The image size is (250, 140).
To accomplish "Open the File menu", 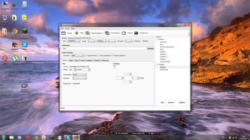I will (x=62, y=28).
